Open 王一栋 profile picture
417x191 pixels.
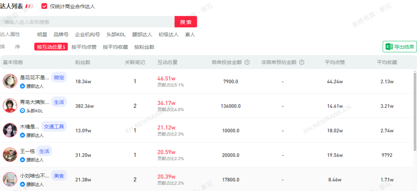pos(10,155)
